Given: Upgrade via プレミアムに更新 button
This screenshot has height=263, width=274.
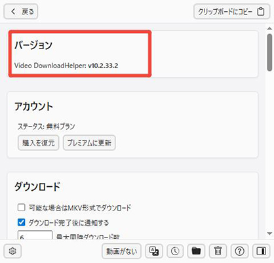Looking at the screenshot, I should point(89,143).
